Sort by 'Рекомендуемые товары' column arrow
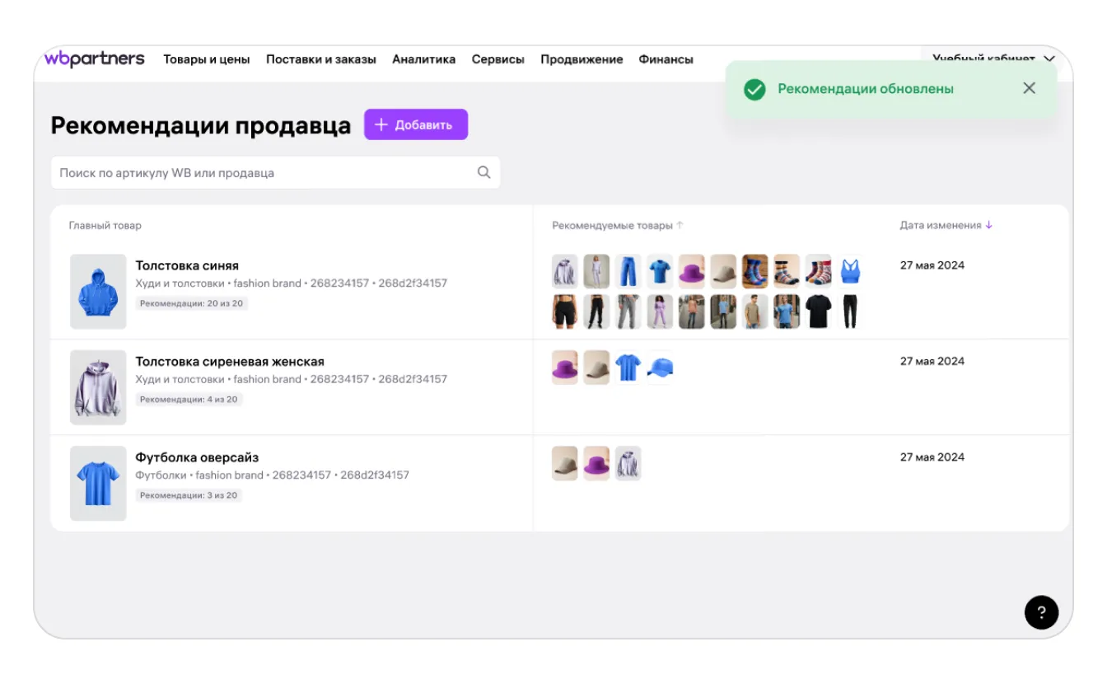This screenshot has height=684, width=1107. pyautogui.click(x=680, y=225)
